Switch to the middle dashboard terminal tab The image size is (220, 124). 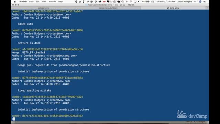pyautogui.click(x=108, y=8)
